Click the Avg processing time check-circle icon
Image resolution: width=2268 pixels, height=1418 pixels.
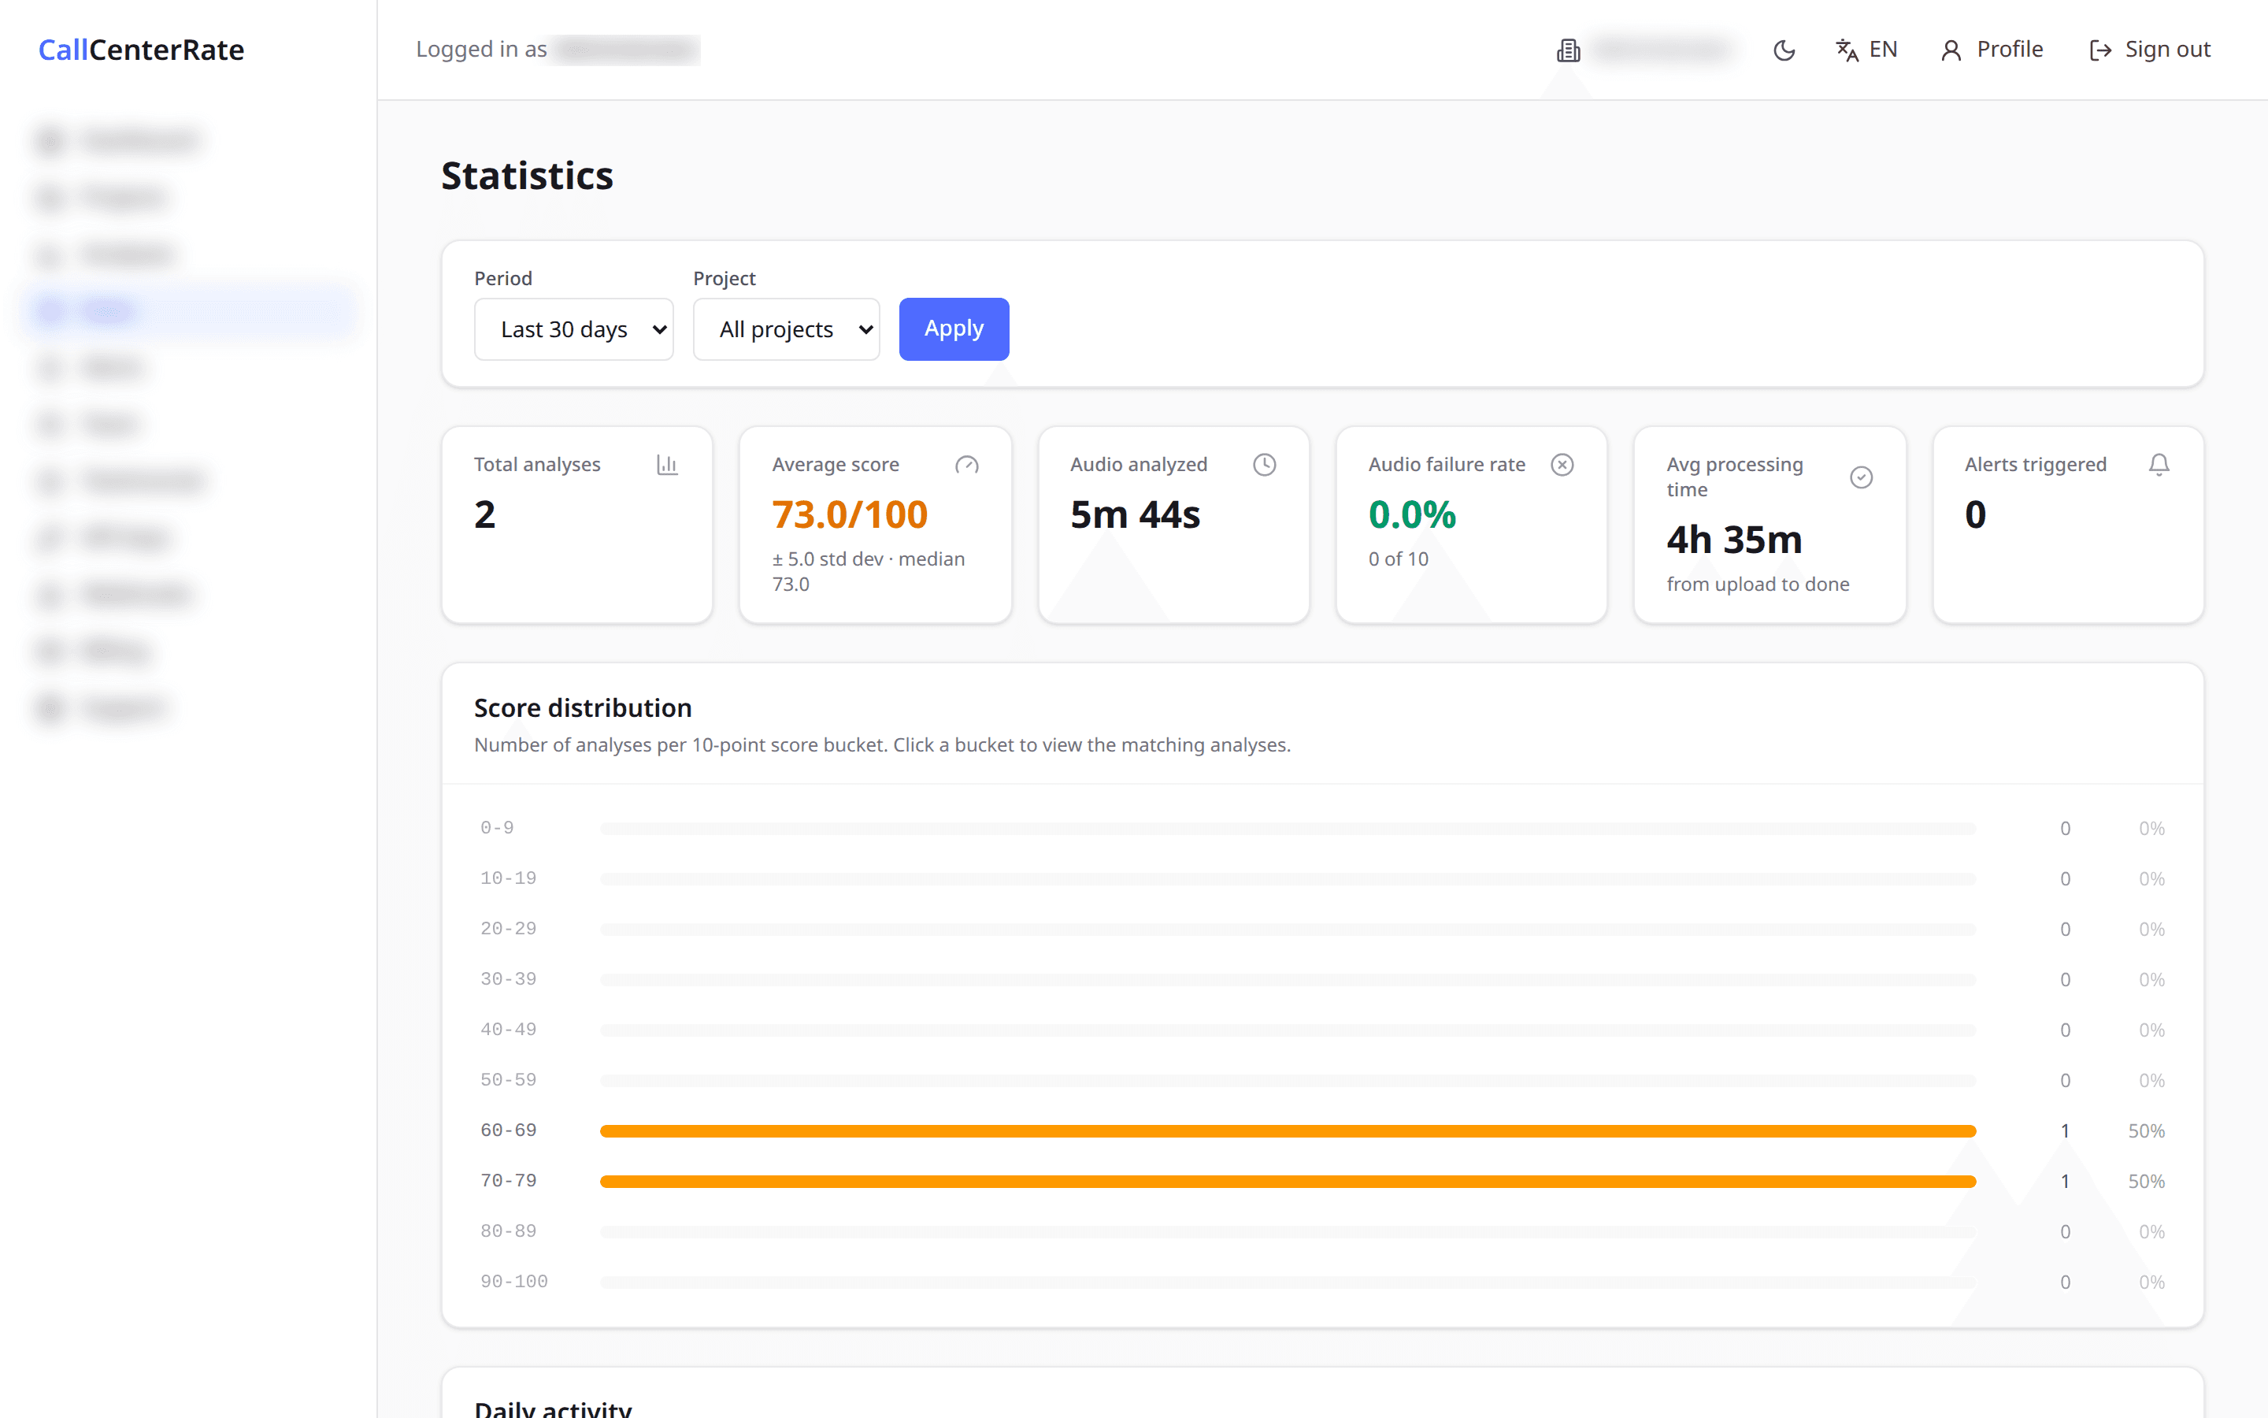click(x=1862, y=477)
